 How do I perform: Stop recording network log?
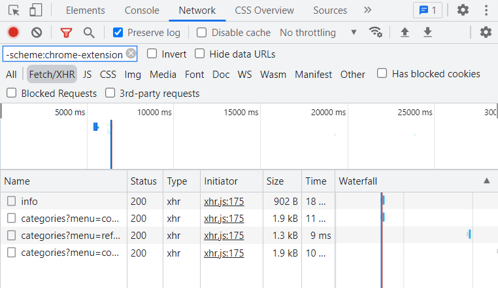pyautogui.click(x=13, y=33)
